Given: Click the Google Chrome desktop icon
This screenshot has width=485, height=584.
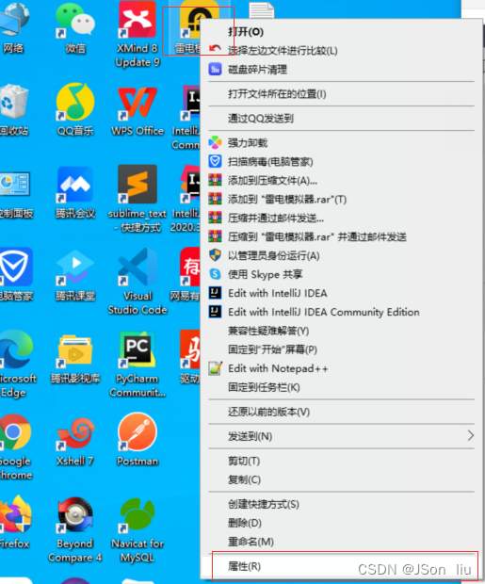Looking at the screenshot, I should [15, 432].
